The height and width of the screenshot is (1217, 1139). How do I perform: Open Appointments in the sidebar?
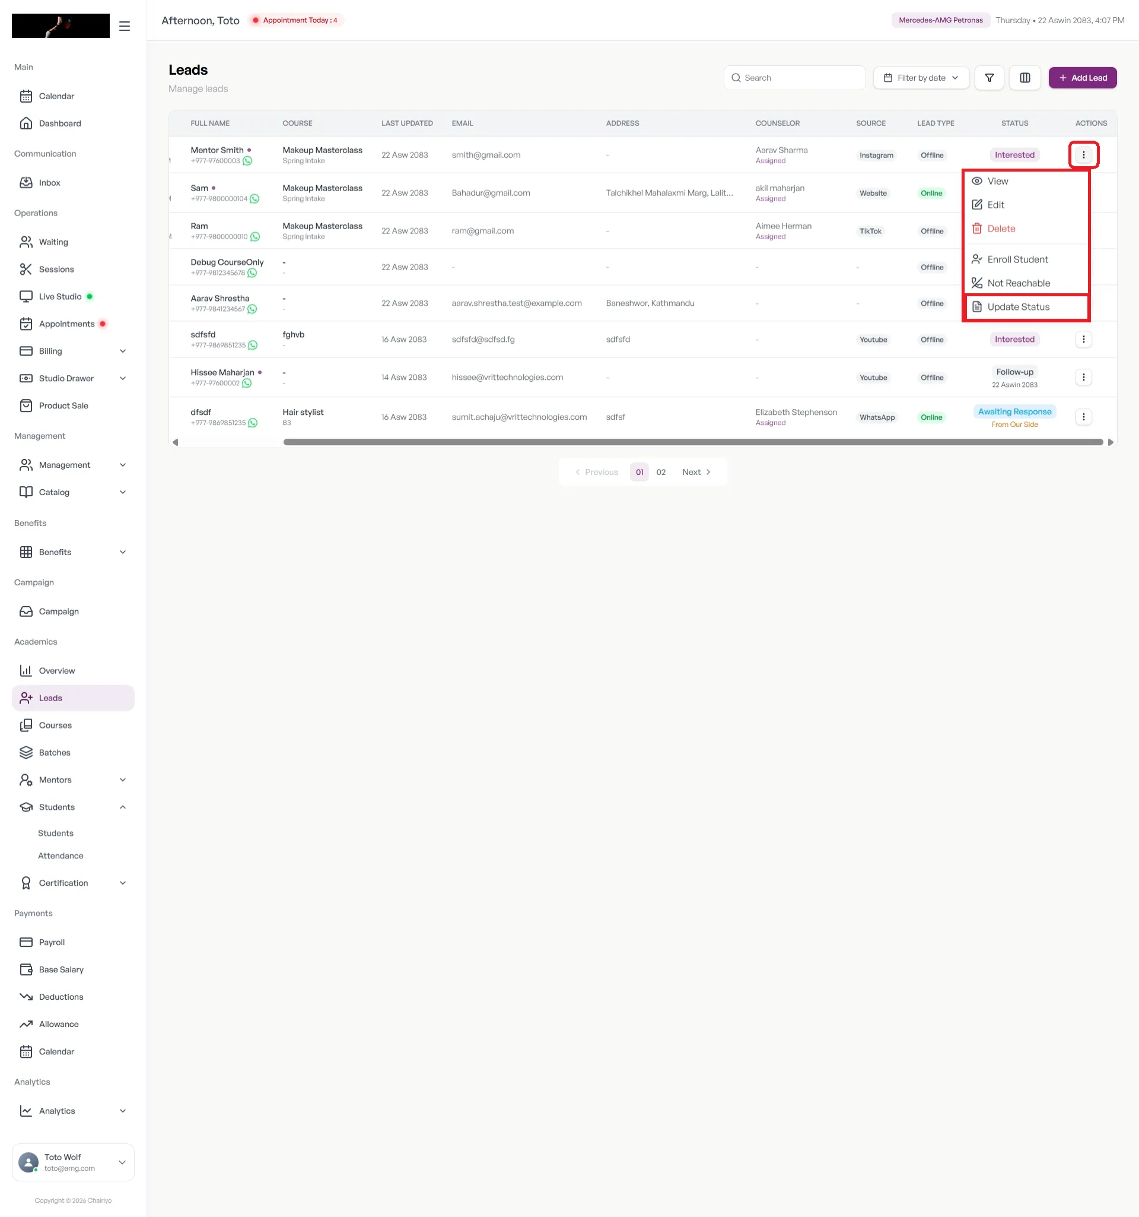(x=73, y=324)
